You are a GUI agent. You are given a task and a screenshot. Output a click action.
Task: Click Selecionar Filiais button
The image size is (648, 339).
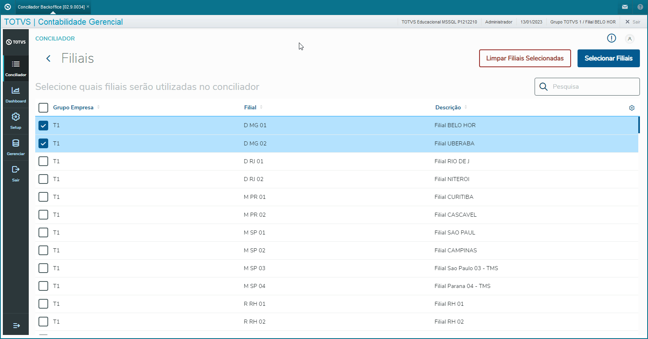(x=608, y=58)
